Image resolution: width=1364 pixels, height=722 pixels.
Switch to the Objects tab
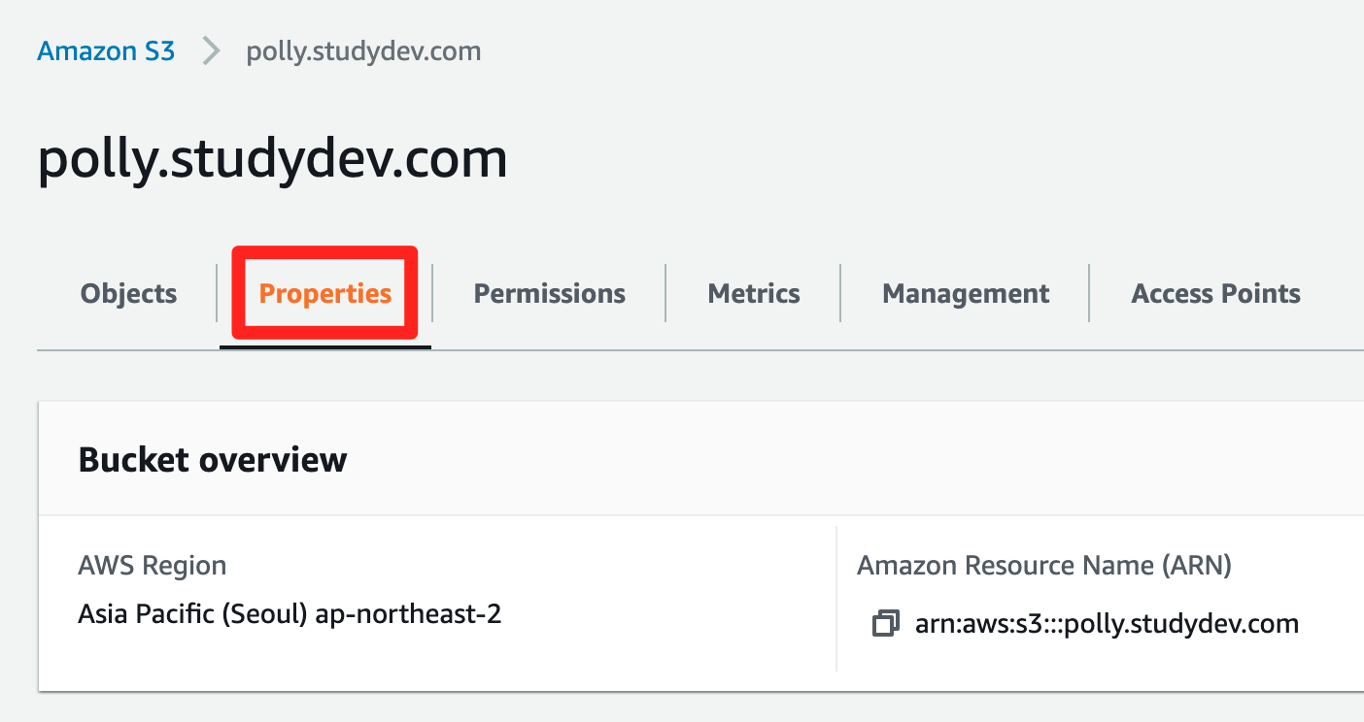[x=128, y=293]
